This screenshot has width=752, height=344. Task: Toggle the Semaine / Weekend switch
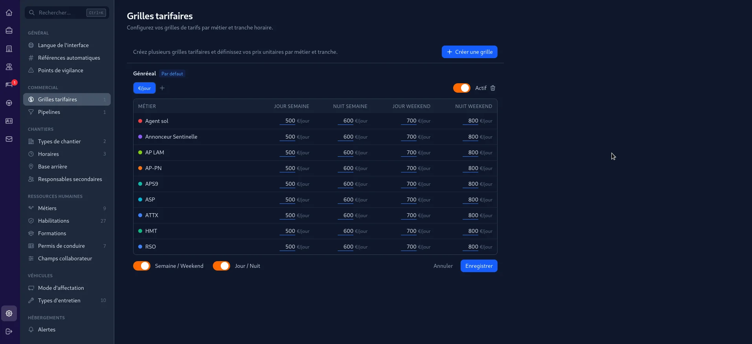(x=142, y=266)
